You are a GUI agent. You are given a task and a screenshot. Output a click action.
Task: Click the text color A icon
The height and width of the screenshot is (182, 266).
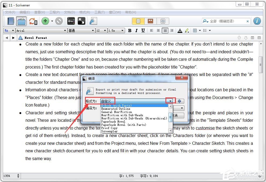coord(180,31)
